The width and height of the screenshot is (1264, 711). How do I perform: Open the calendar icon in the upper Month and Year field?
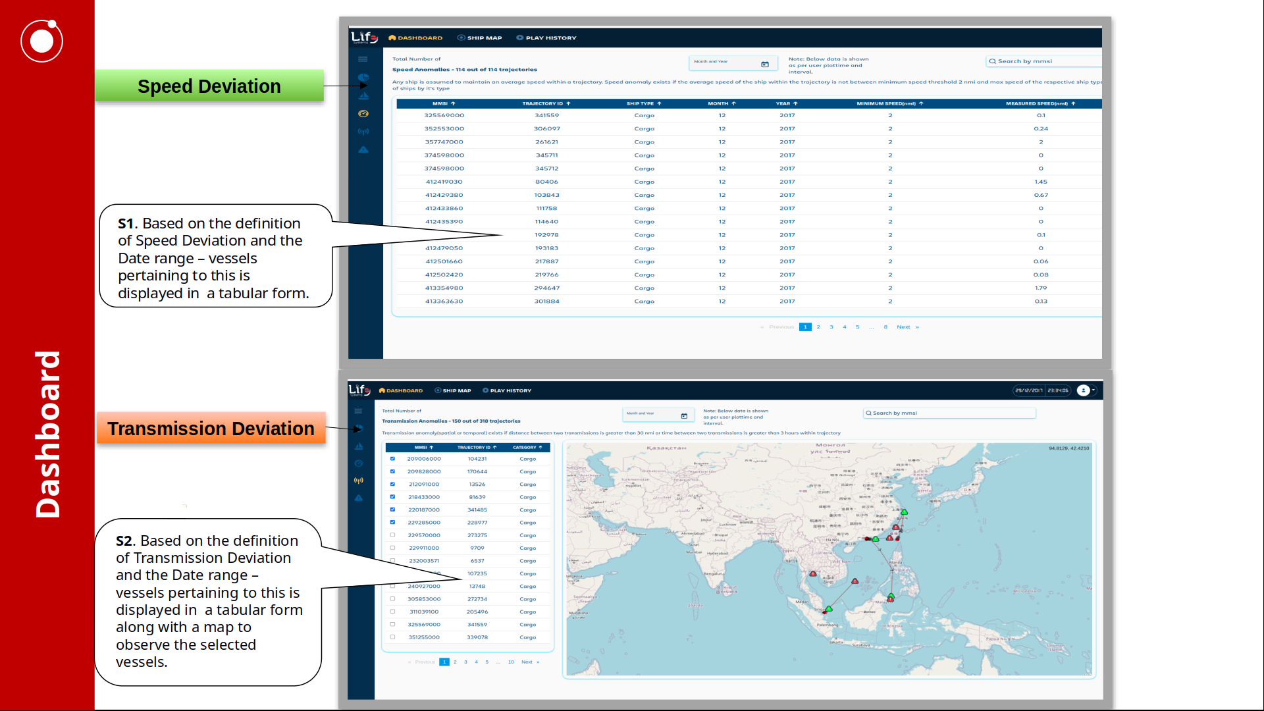pyautogui.click(x=765, y=64)
